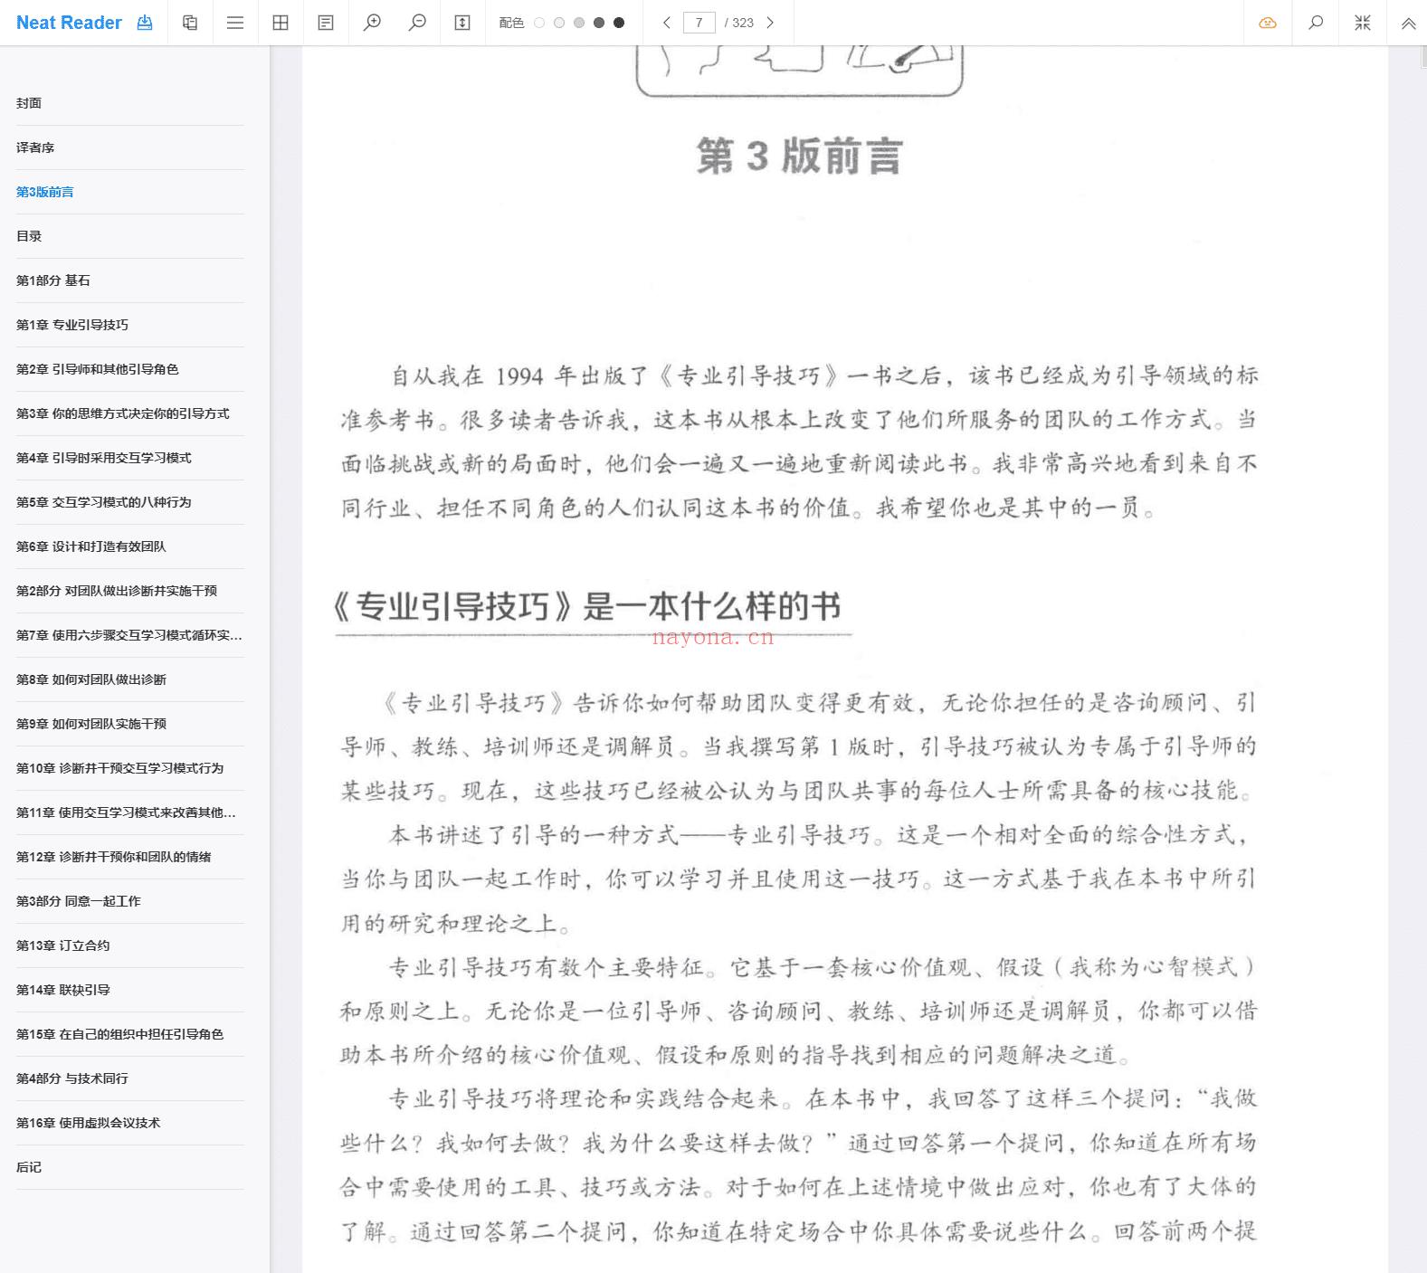The image size is (1427, 1273).
Task: Select the 第3版前言 entry in contents
Action: click(130, 192)
